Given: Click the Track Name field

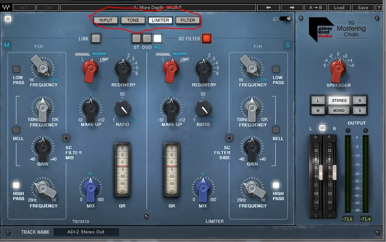Looking at the screenshot, I should click(x=86, y=232).
